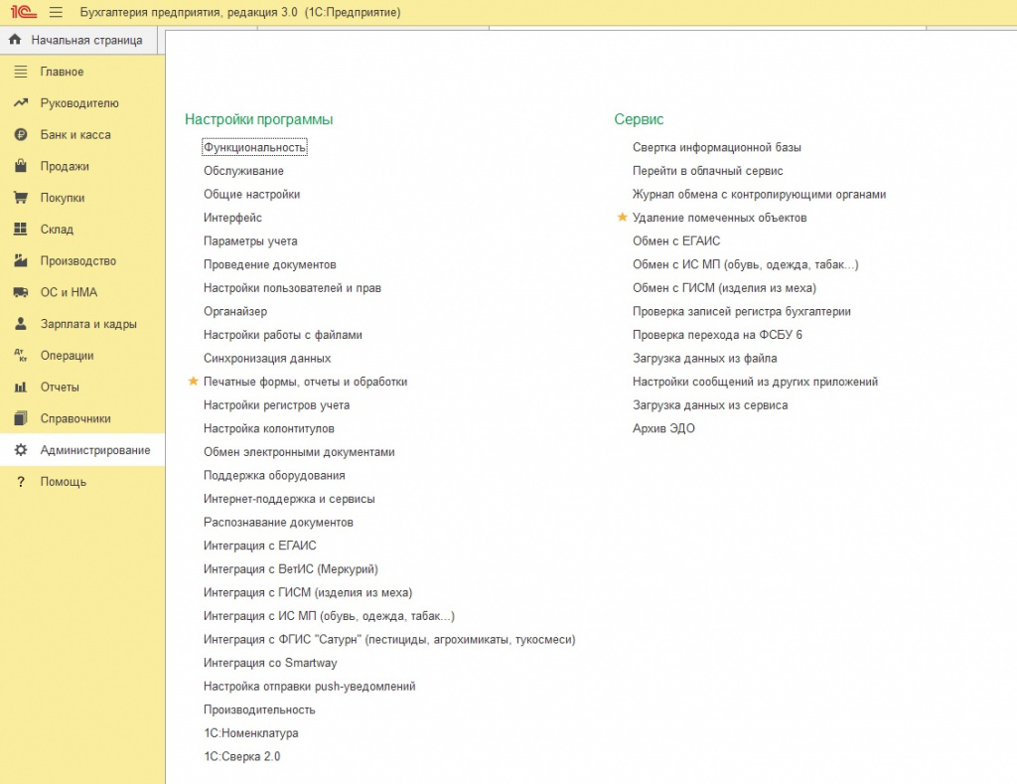Open Параметры учета
This screenshot has width=1017, height=784.
tap(250, 240)
